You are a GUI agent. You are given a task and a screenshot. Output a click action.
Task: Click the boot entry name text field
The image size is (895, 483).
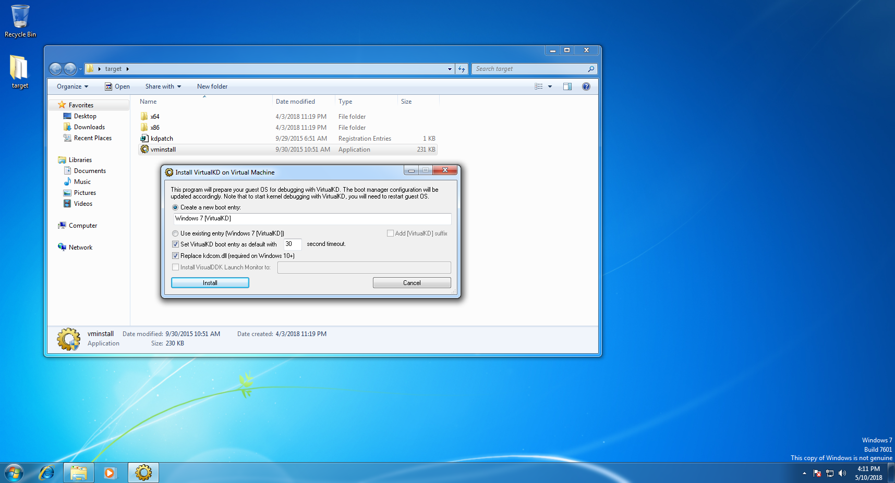click(x=312, y=218)
